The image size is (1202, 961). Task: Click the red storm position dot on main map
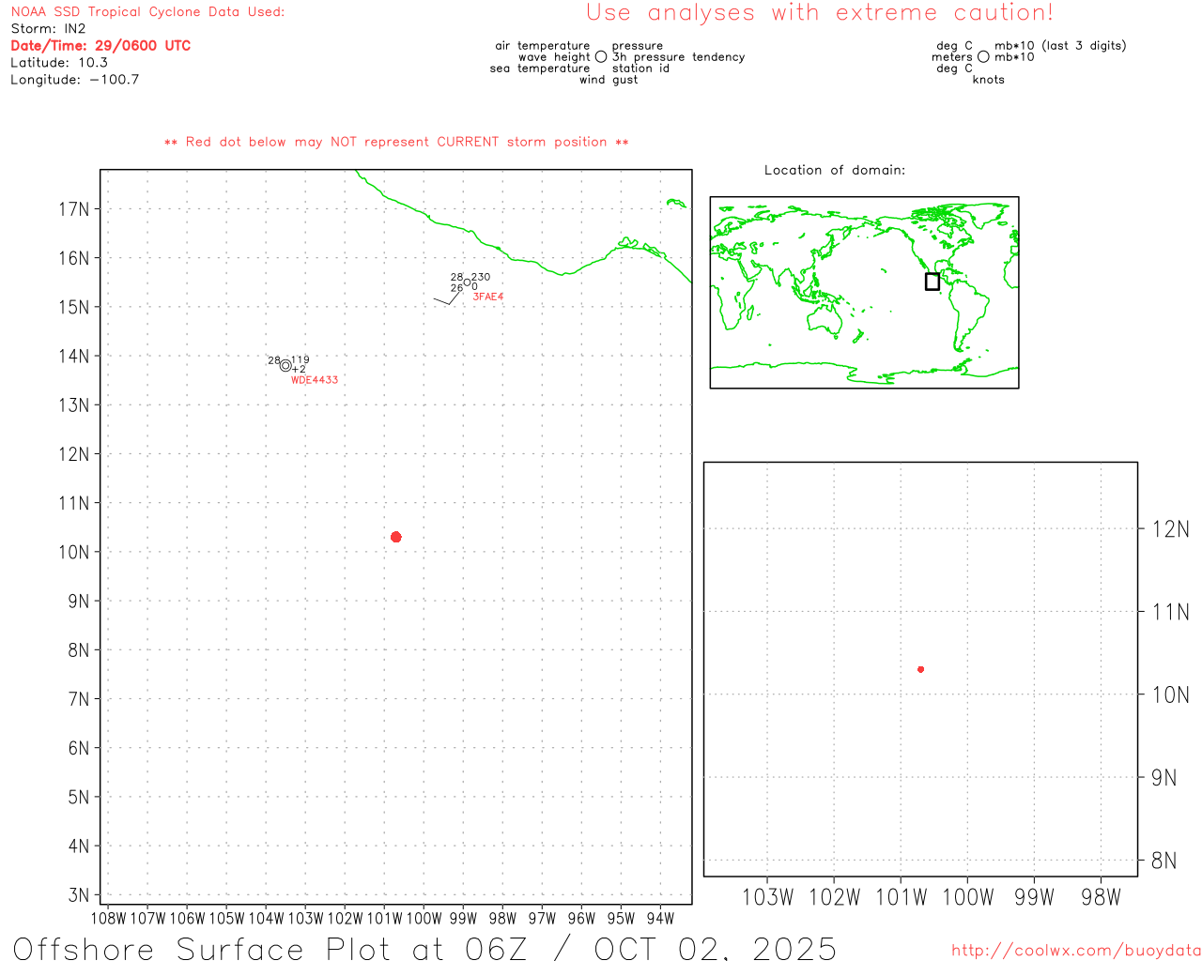396,537
